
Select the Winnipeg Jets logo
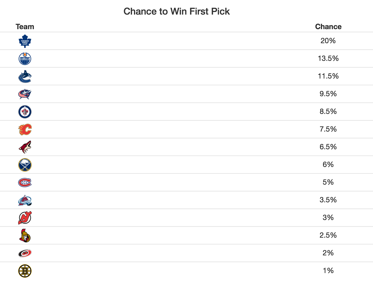[25, 112]
